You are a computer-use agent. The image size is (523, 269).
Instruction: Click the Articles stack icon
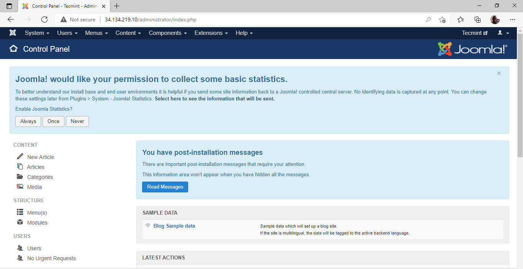click(x=20, y=166)
